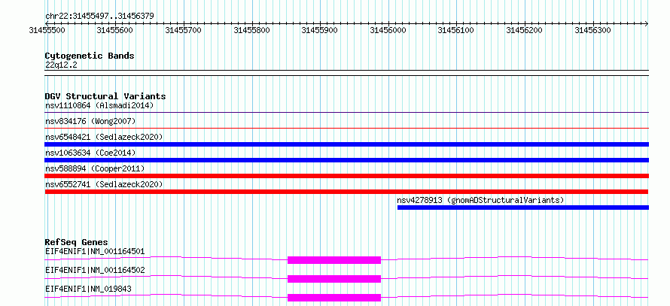Click ruler tick 31455500
The image size is (670, 306).
tap(47, 30)
